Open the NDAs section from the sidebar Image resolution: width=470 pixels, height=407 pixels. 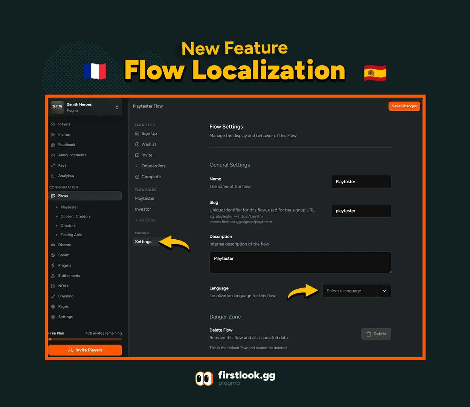[53, 286]
